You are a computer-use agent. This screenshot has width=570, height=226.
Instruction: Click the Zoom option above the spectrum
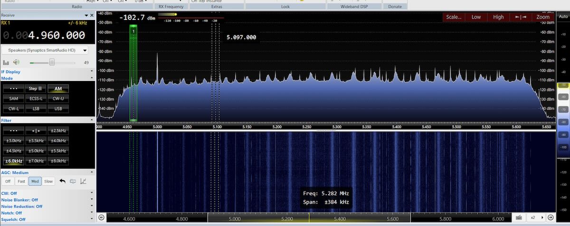pyautogui.click(x=543, y=17)
